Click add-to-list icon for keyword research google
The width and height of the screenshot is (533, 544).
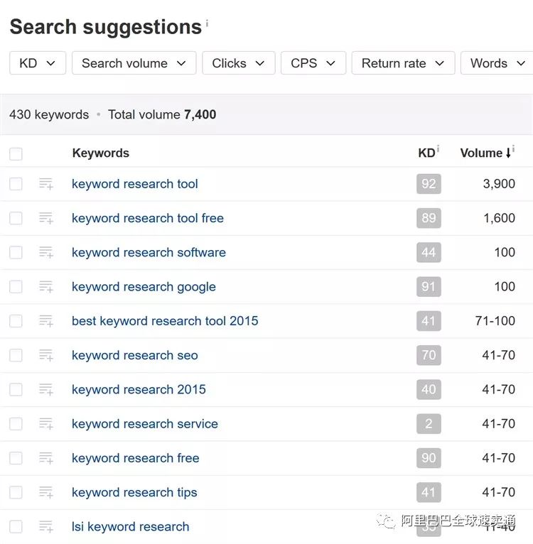click(46, 287)
